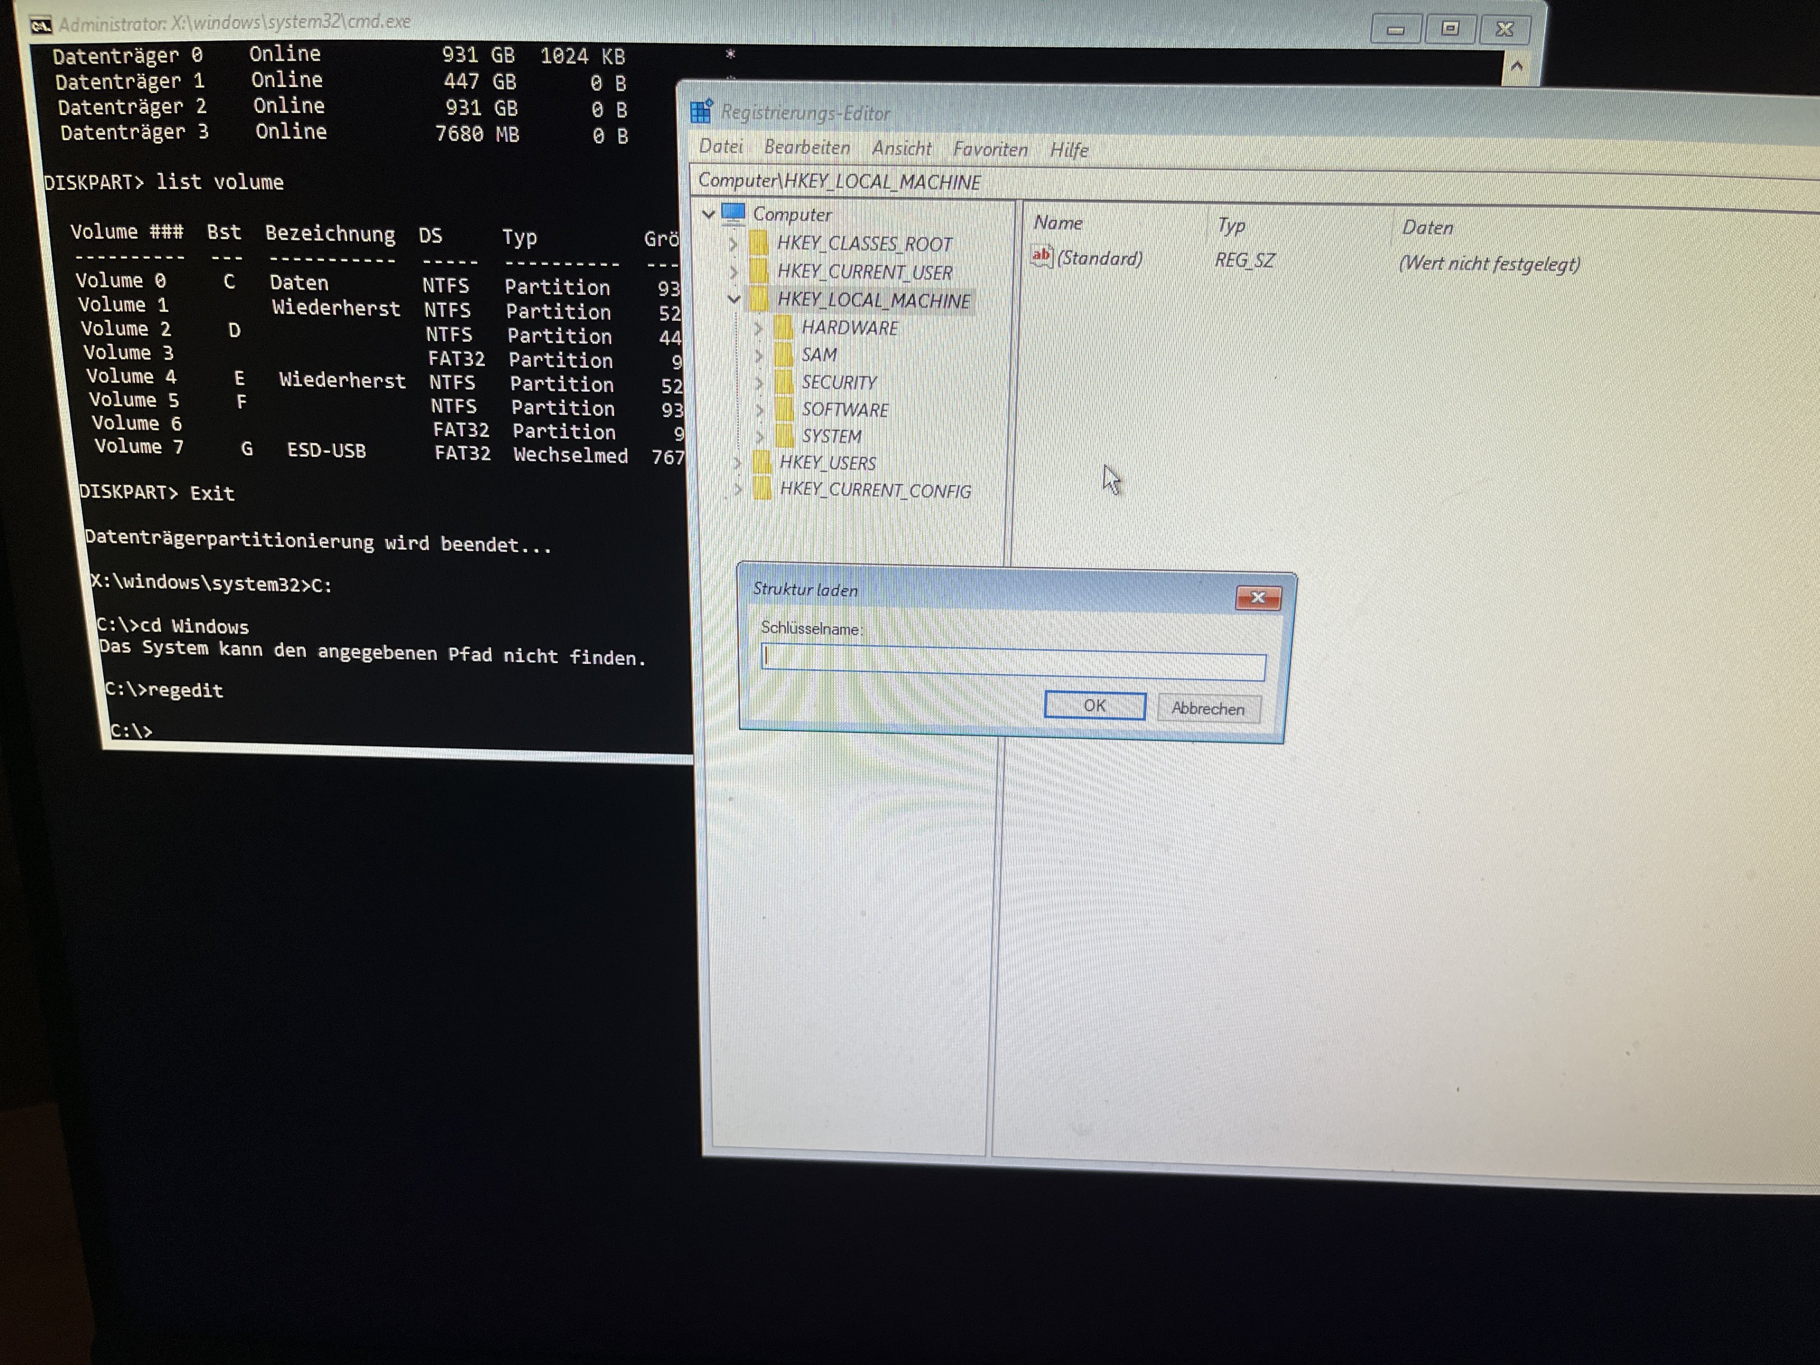Close the Struktur laden dialog
This screenshot has width=1820, height=1365.
point(1257,597)
